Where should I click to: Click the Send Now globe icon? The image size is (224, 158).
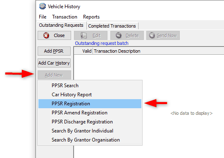[x=152, y=35]
